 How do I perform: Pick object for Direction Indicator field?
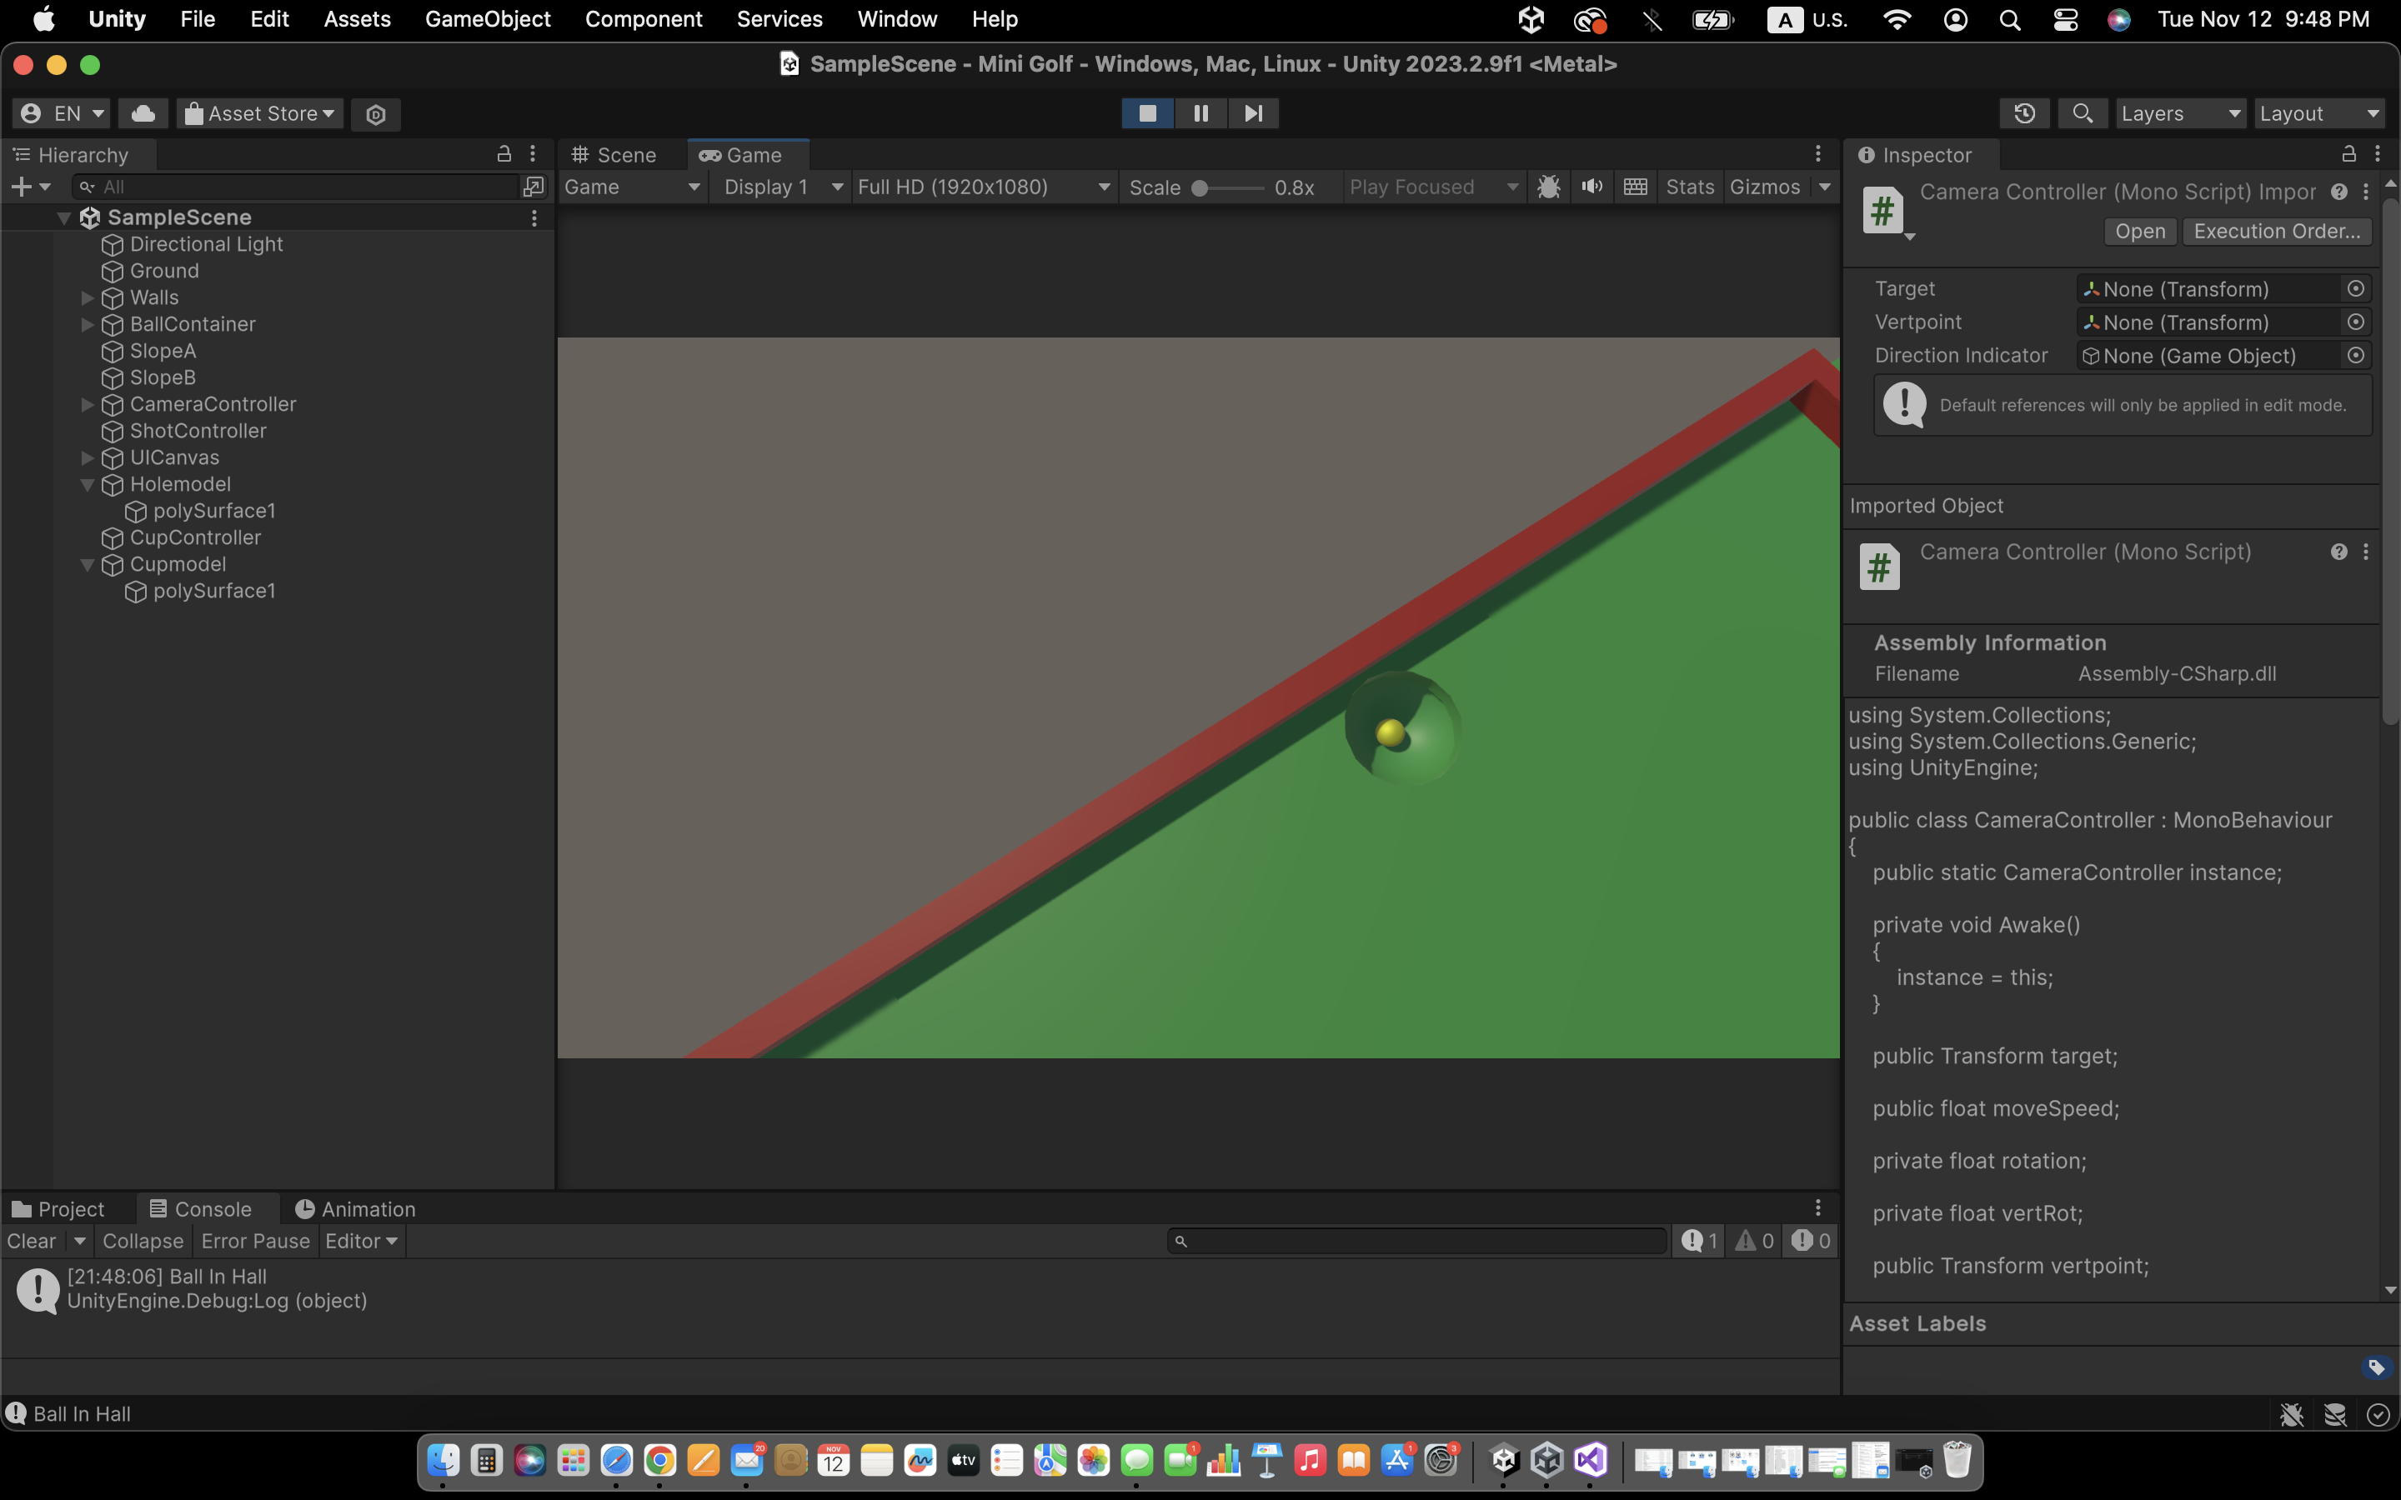point(2355,355)
